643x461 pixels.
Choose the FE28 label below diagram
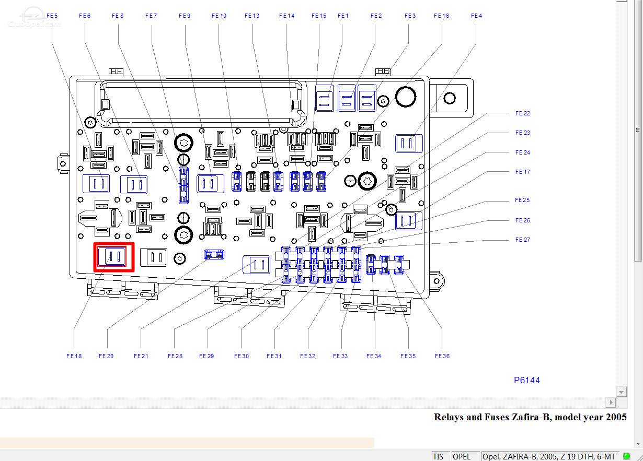click(175, 356)
